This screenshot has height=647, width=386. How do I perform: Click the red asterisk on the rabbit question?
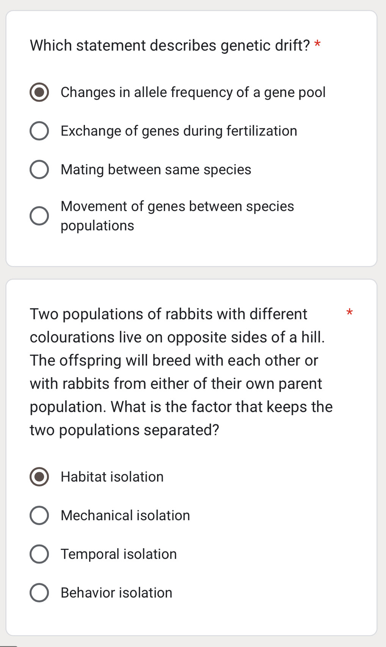(x=349, y=313)
